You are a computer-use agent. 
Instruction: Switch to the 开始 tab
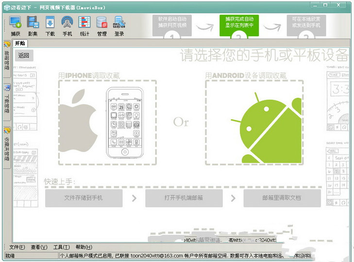21,43
